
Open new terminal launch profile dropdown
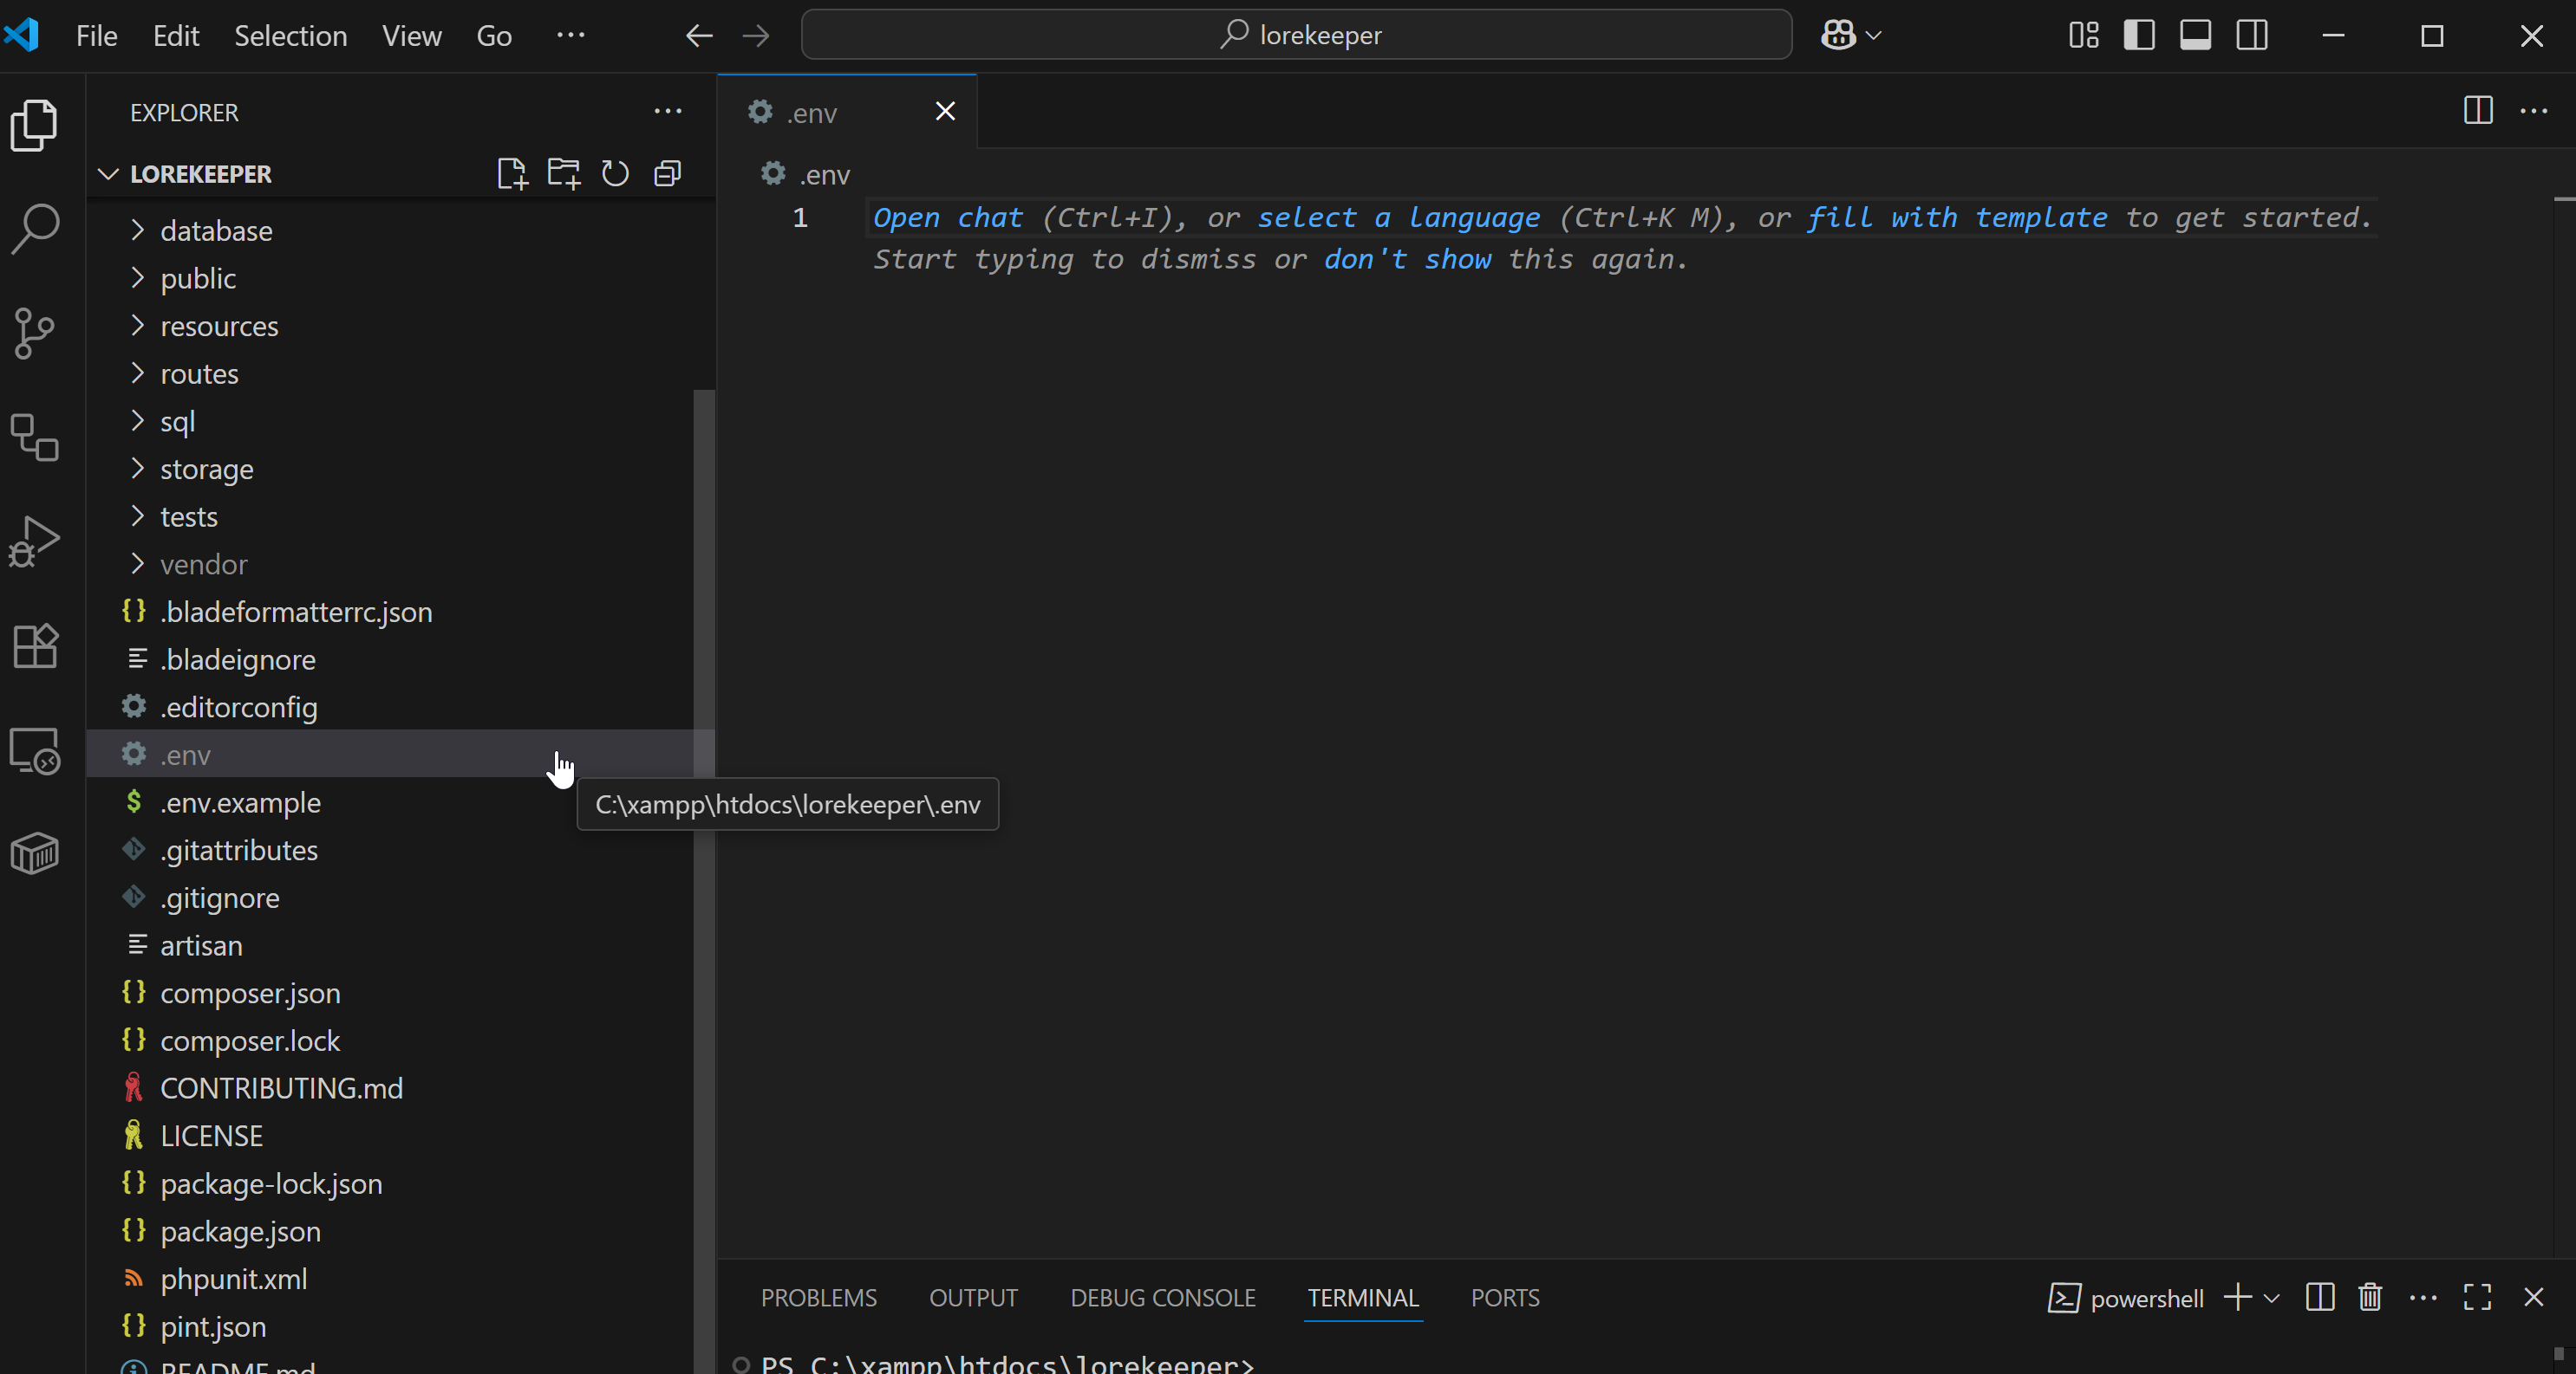click(x=2272, y=1297)
